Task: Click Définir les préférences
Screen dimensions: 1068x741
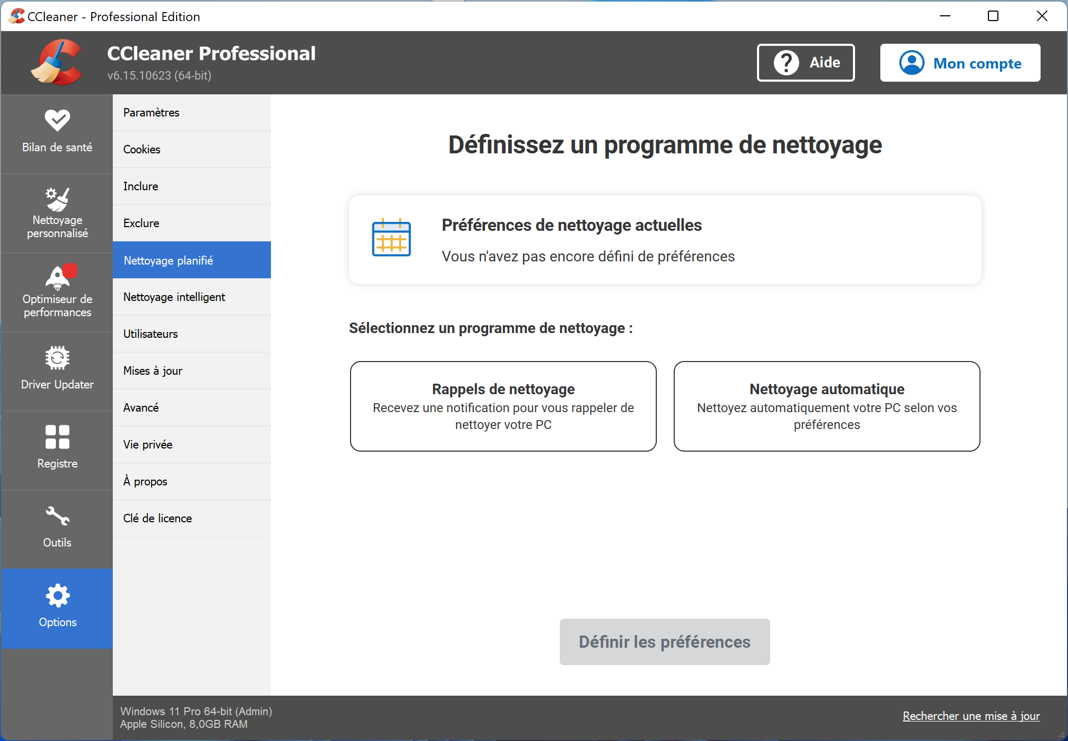Action: click(664, 642)
